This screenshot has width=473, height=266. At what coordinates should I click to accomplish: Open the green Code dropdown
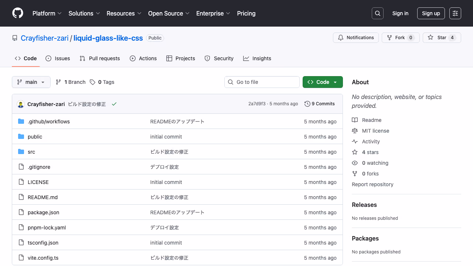tap(322, 82)
